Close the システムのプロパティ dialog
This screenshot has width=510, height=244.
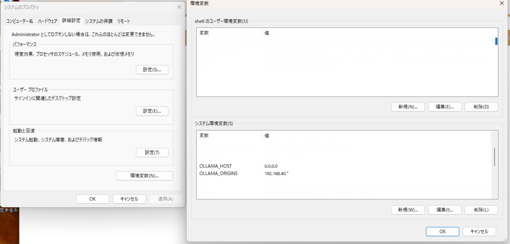pos(179,7)
